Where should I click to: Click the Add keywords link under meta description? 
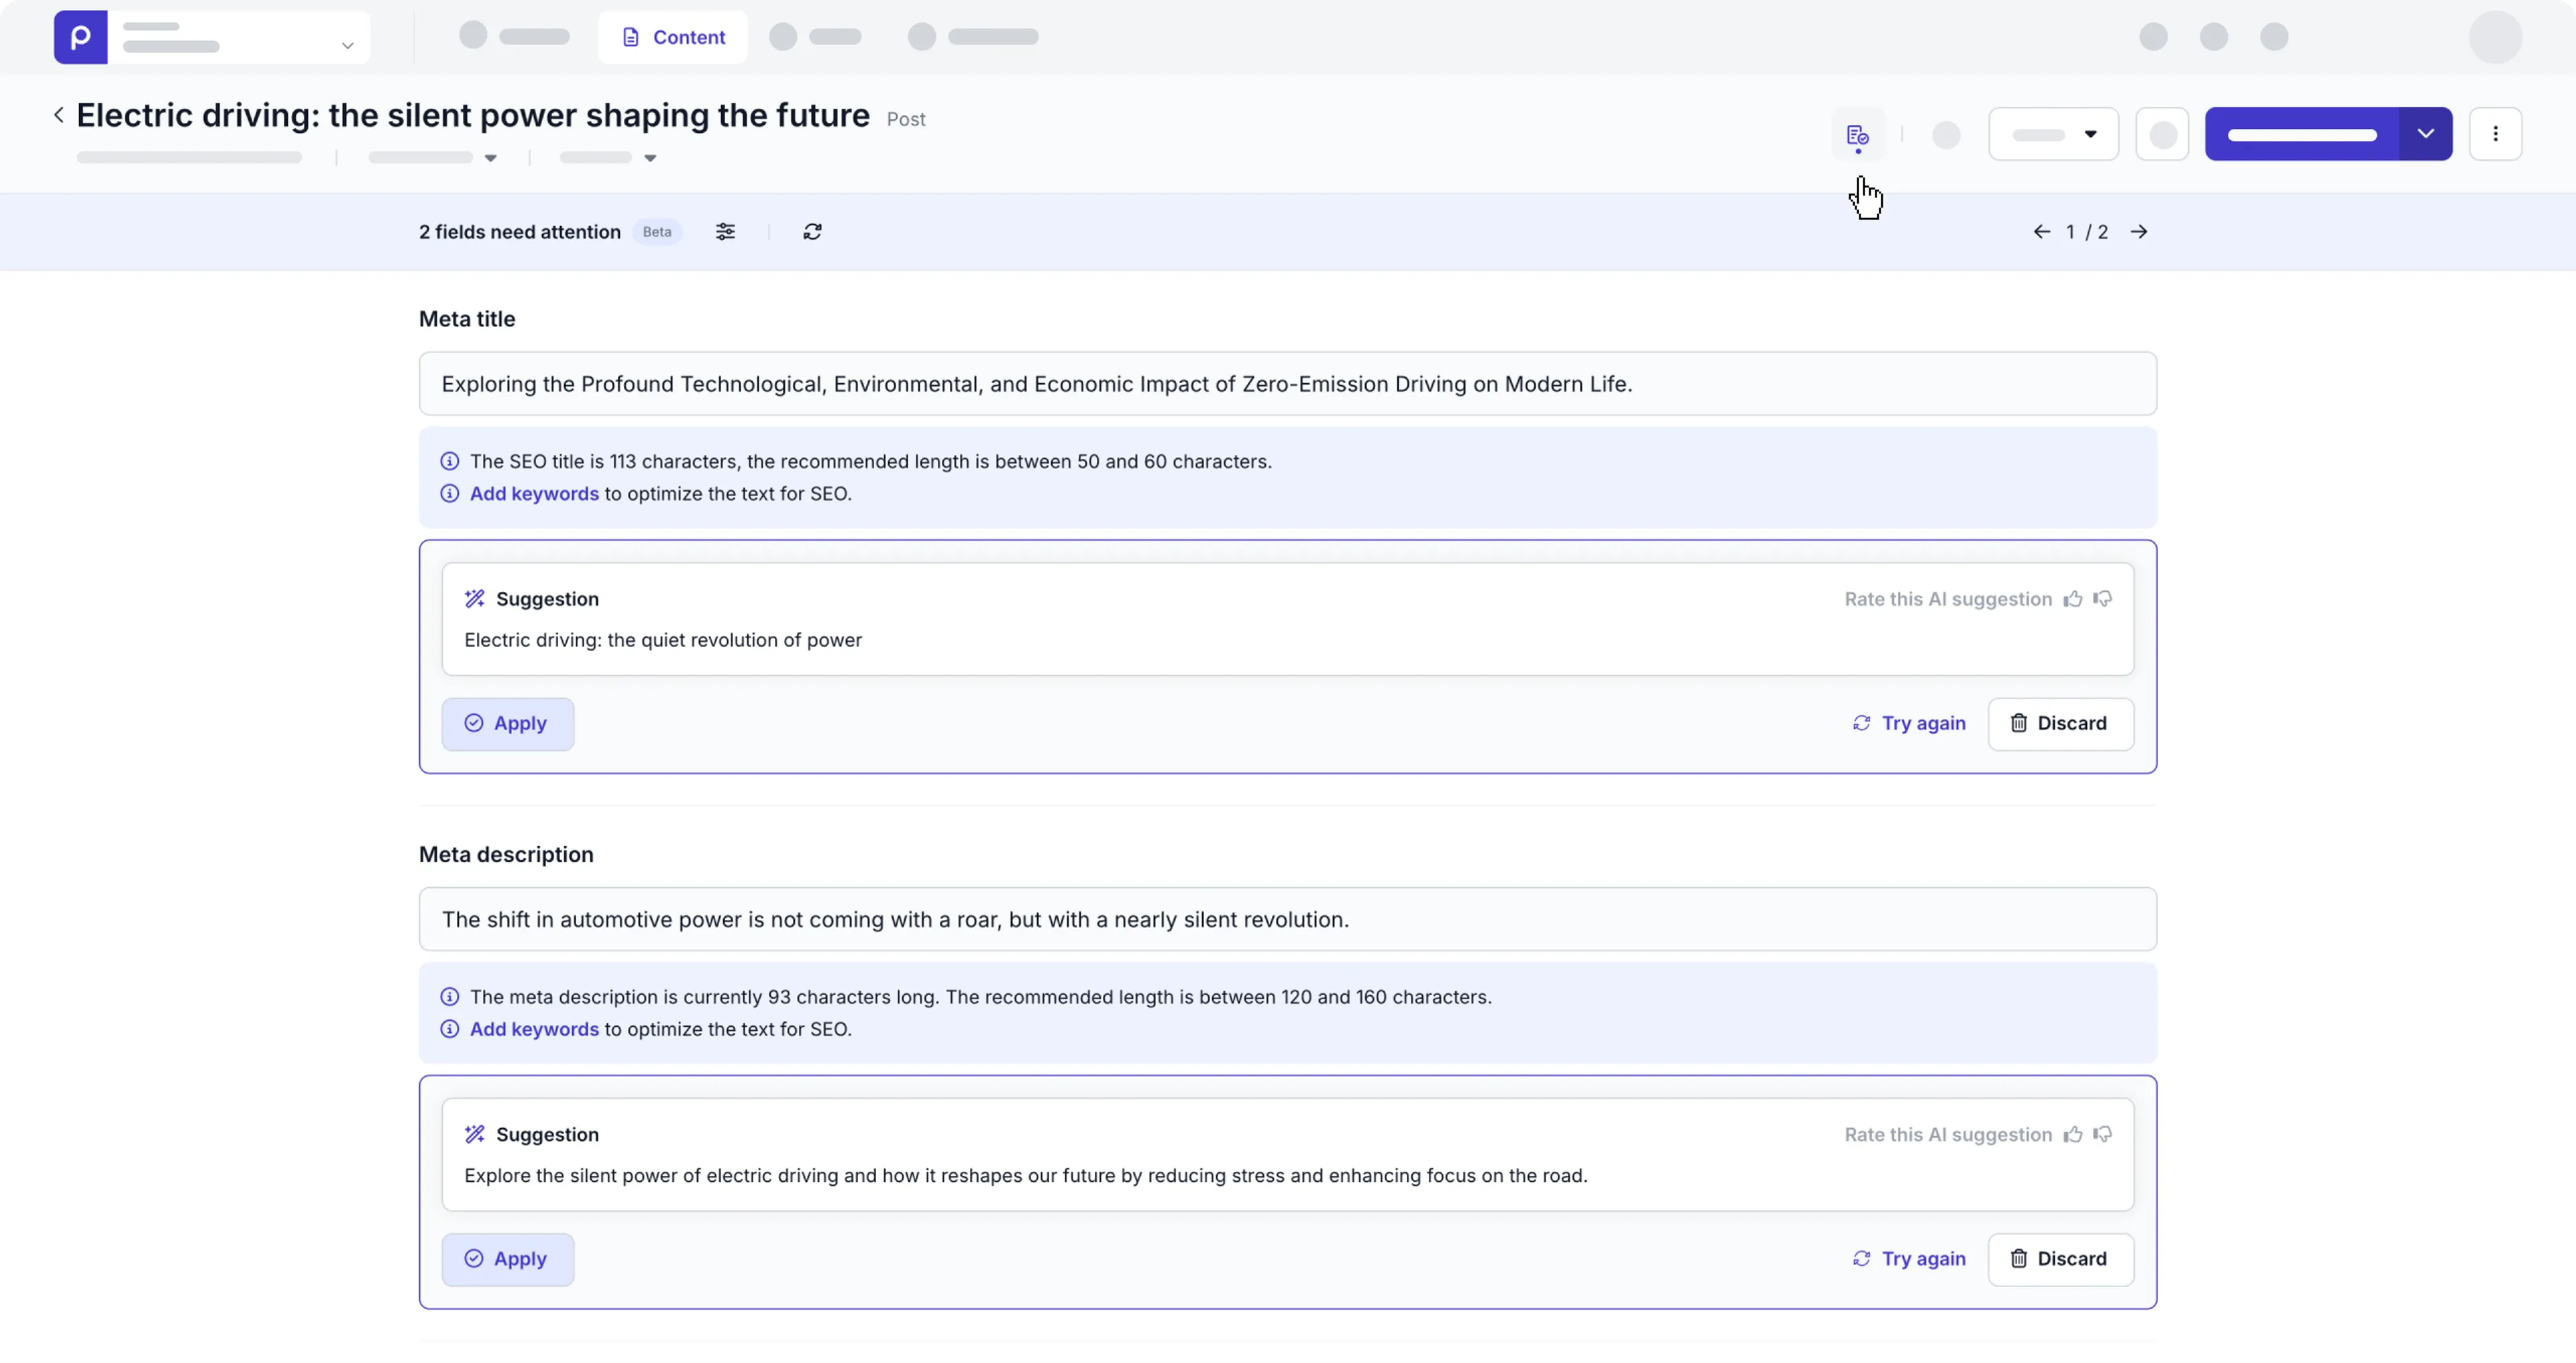[533, 1029]
